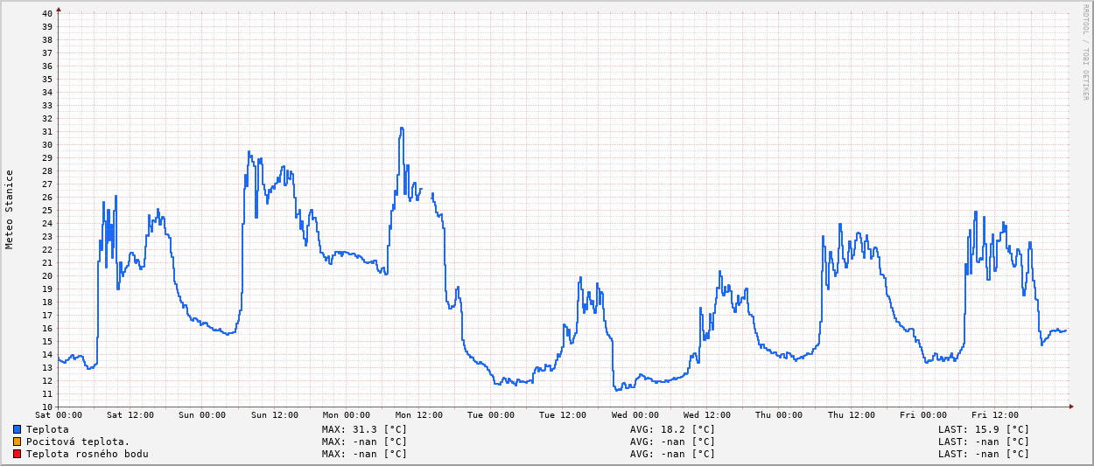Click the Thu 00:00 time label
Viewport: 1094px width, 466px height.
(779, 415)
